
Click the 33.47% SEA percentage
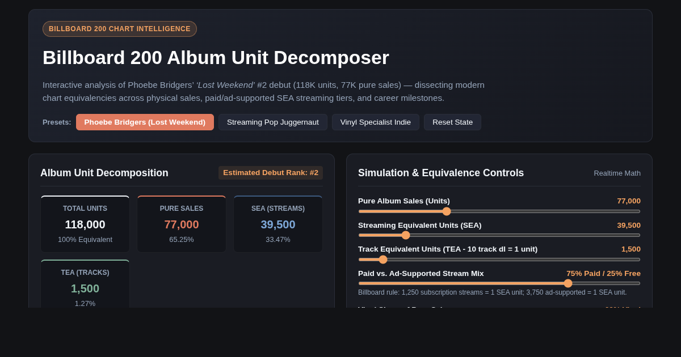click(278, 239)
